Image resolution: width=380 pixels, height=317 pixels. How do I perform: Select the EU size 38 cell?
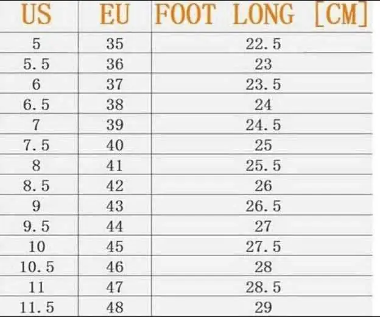114,105
